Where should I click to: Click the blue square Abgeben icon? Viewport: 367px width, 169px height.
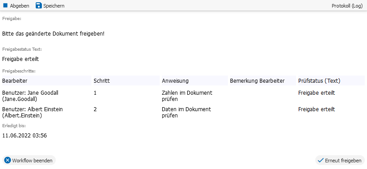coord(5,5)
